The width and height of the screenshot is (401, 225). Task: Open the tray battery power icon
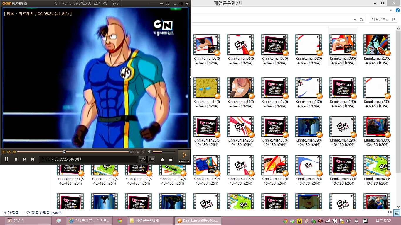click(335, 221)
